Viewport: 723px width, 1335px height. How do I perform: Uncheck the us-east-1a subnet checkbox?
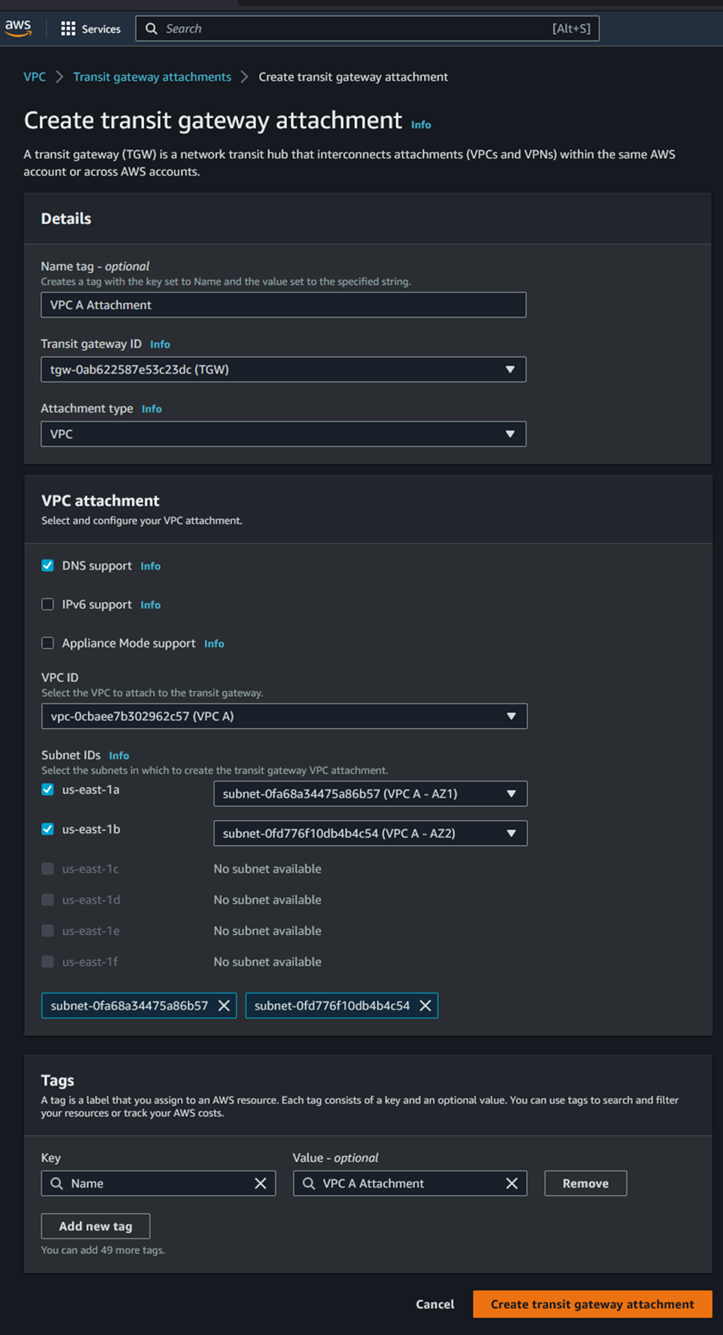(48, 789)
